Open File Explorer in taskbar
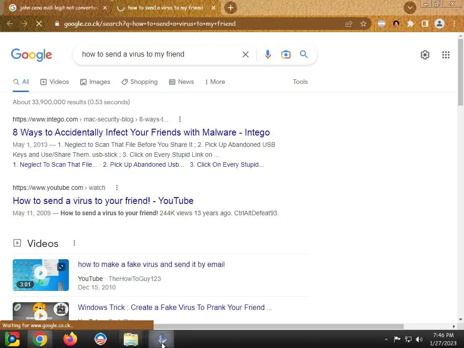Screen dimensions: 464x348 pos(131,339)
